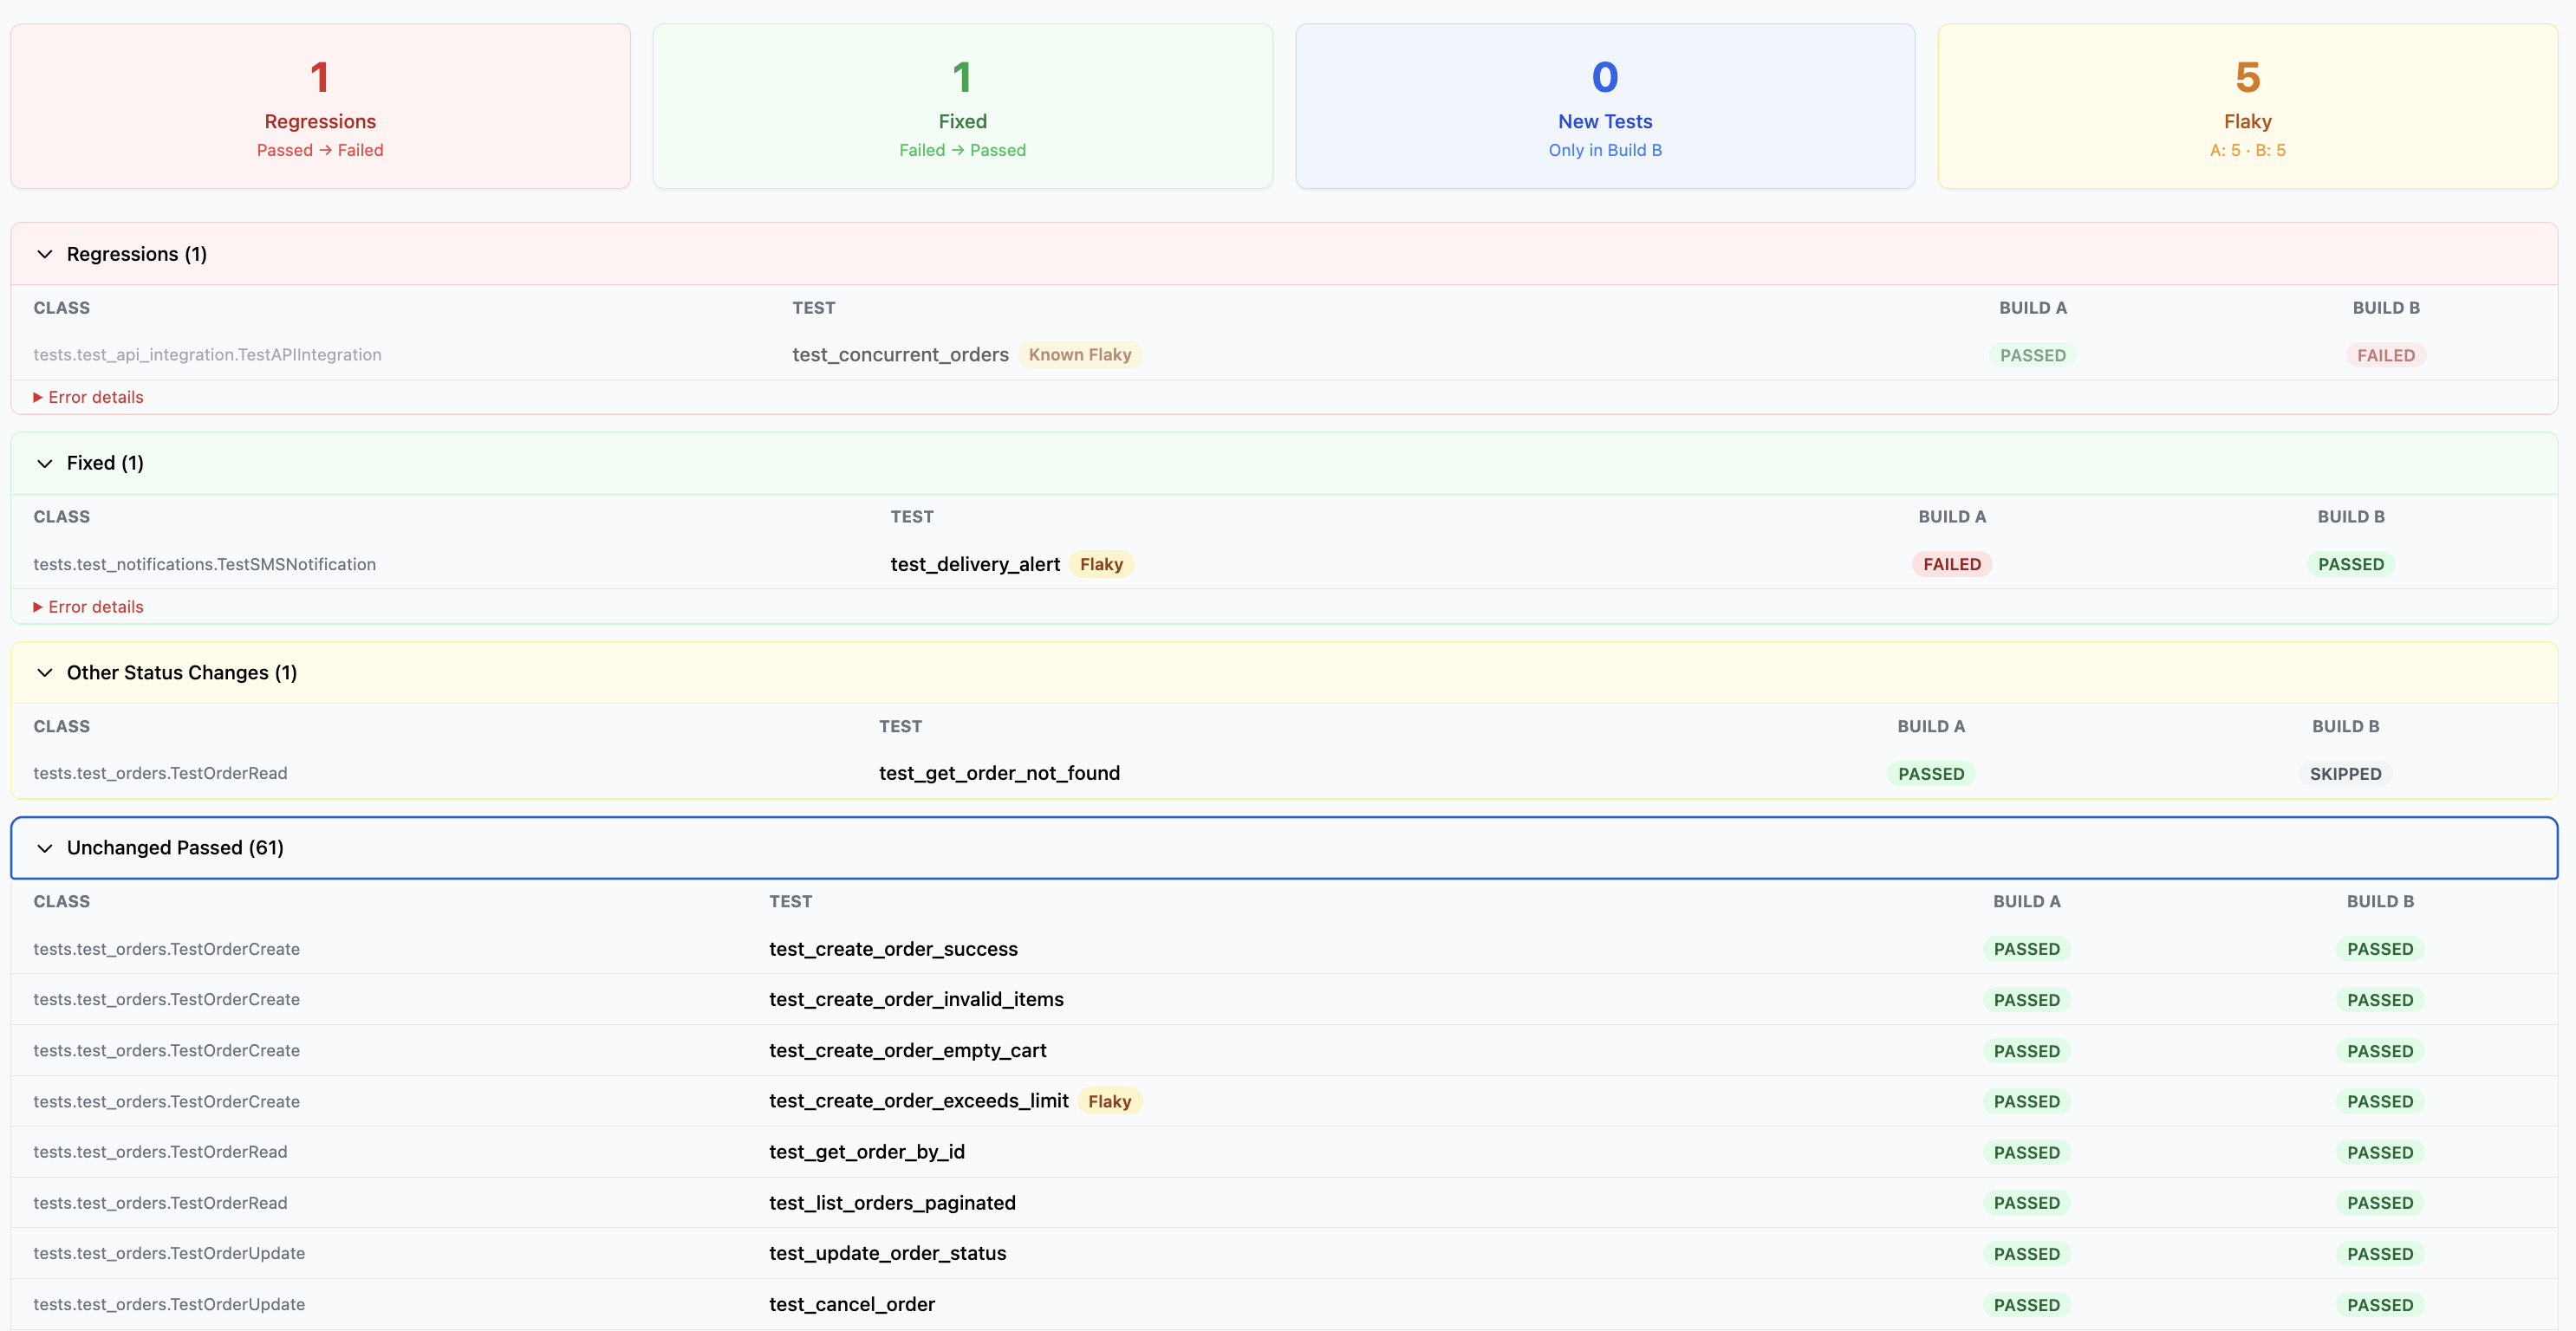Click Flaky badge next to test_delivery_alert

coord(1101,564)
